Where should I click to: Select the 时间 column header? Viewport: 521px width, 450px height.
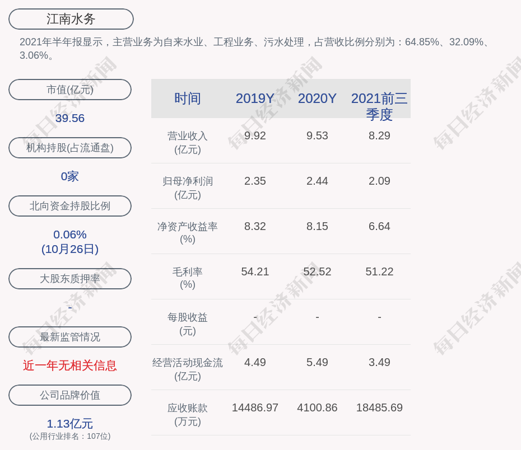point(187,99)
